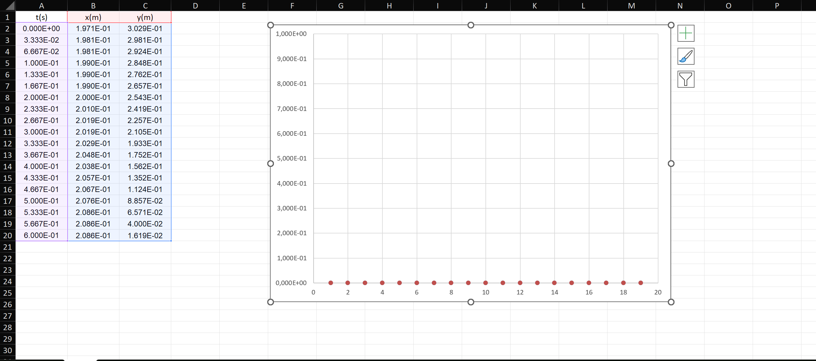
Task: Click the horizontal axis label 10
Action: [x=485, y=292]
